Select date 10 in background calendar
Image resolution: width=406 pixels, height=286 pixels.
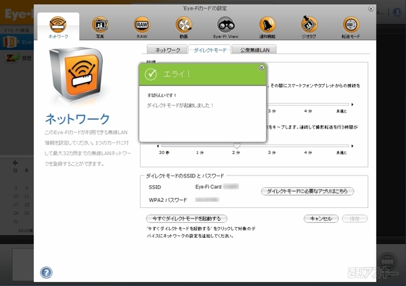tap(16, 197)
